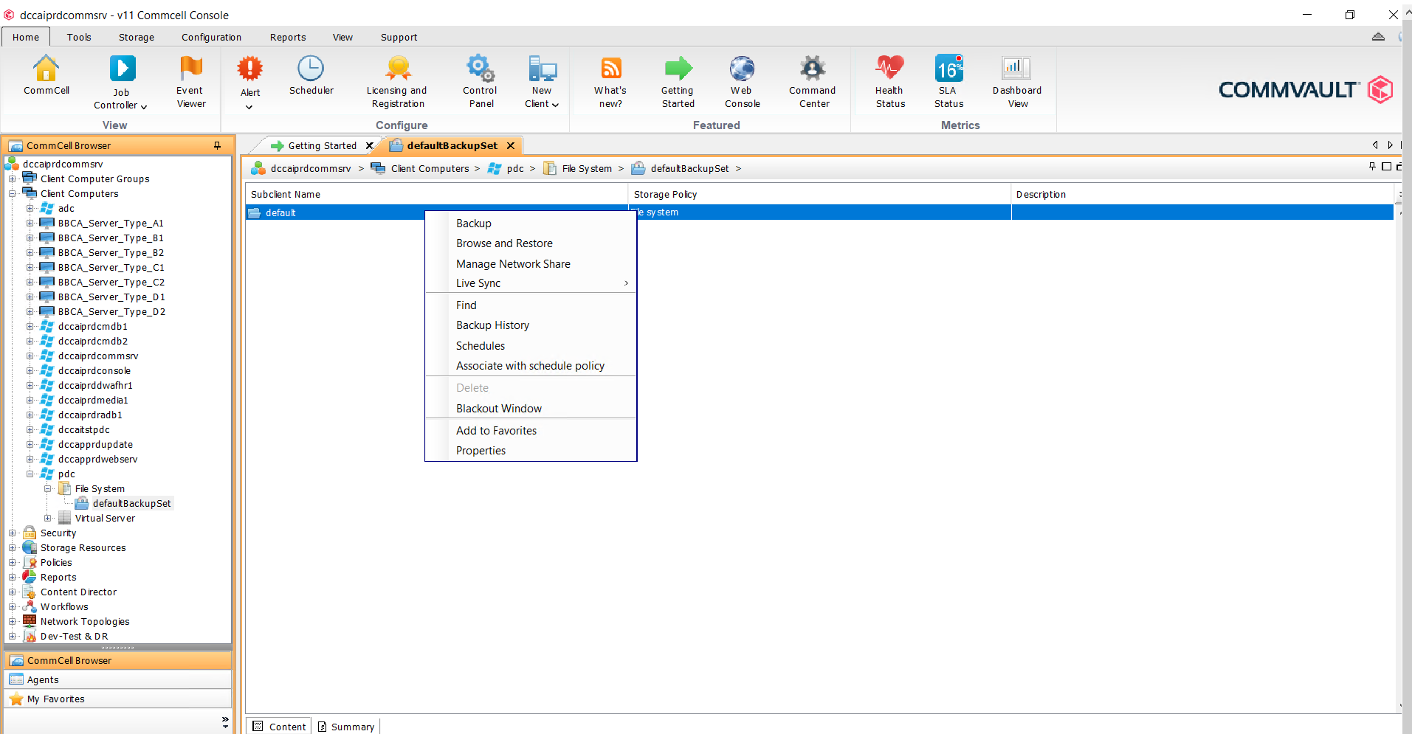The height and width of the screenshot is (734, 1412).
Task: Select Associate with schedule policy
Action: coord(531,366)
